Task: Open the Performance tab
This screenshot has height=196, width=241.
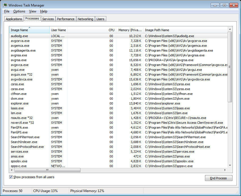Action: click(65, 19)
